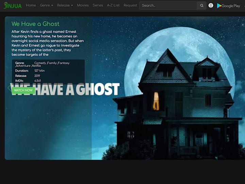This screenshot has width=245, height=184.
Task: Open the A-Z List page
Action: tap(113, 5)
